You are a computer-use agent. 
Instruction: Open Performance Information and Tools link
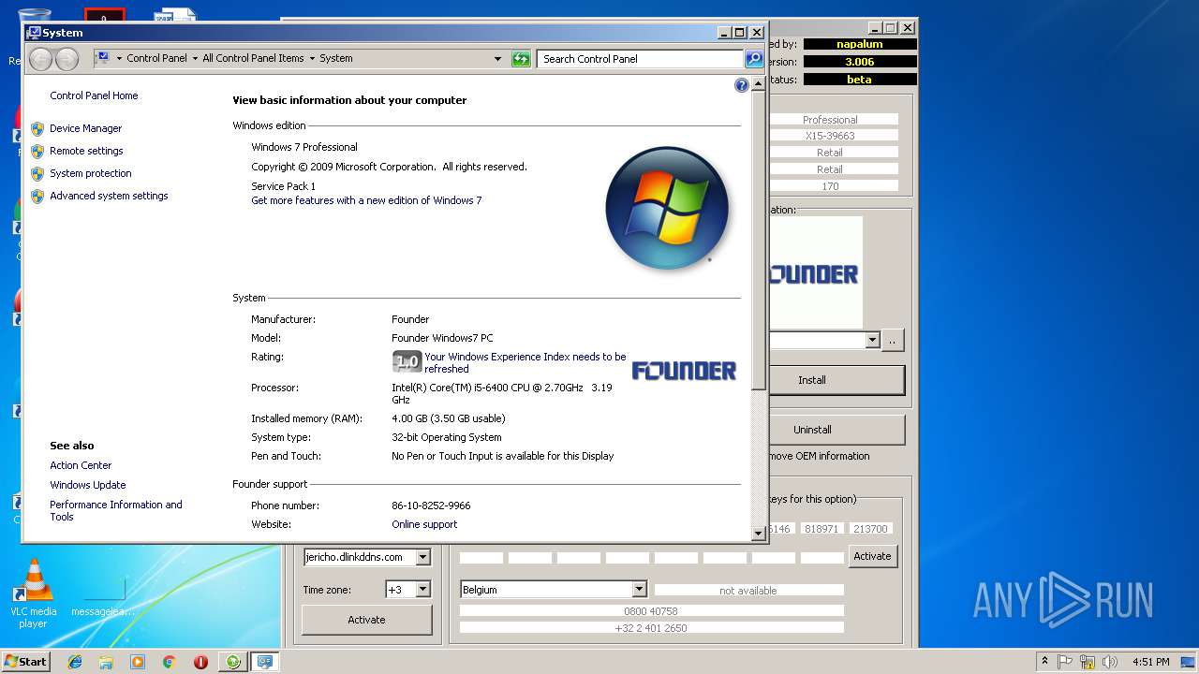(116, 510)
